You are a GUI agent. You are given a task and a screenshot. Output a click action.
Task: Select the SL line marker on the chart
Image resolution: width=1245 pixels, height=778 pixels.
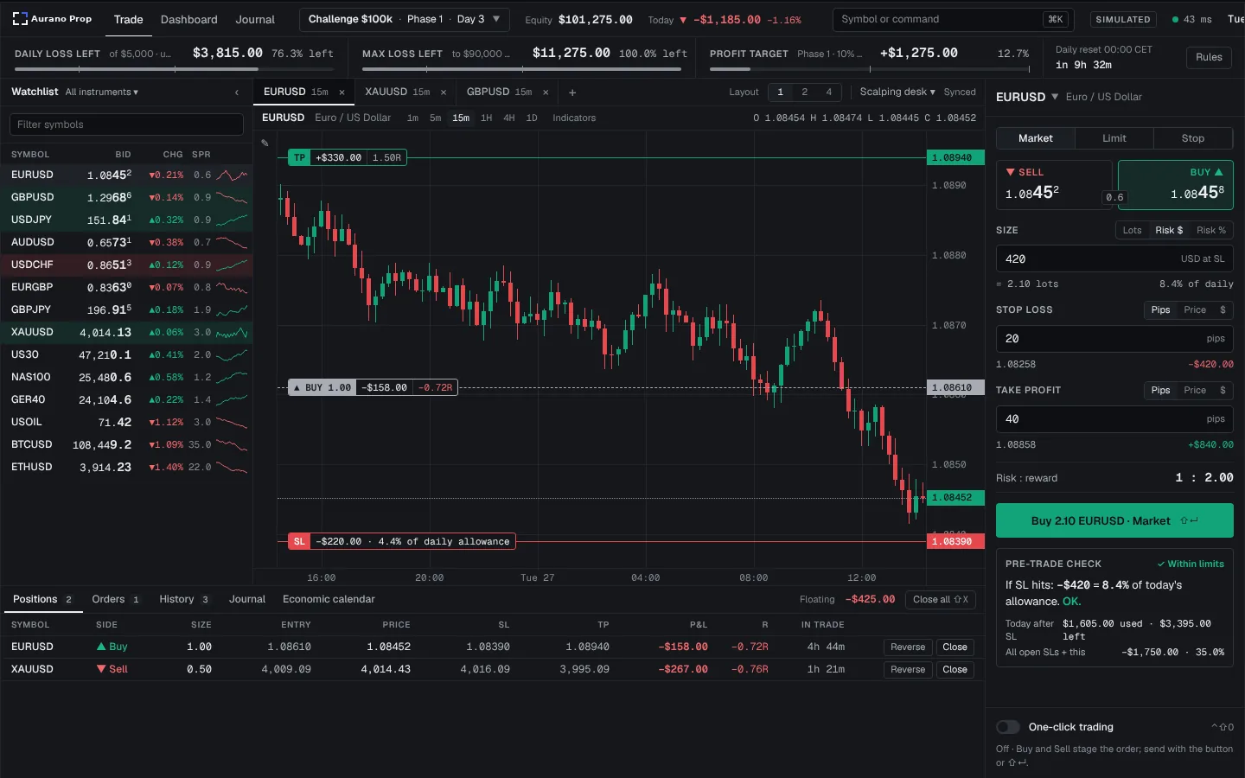click(402, 541)
